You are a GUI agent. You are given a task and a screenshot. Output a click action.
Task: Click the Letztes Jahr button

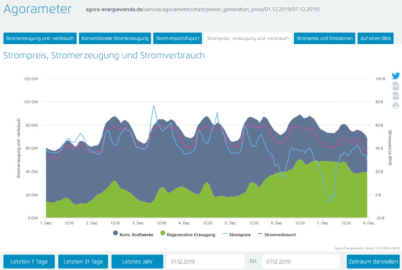pyautogui.click(x=137, y=262)
